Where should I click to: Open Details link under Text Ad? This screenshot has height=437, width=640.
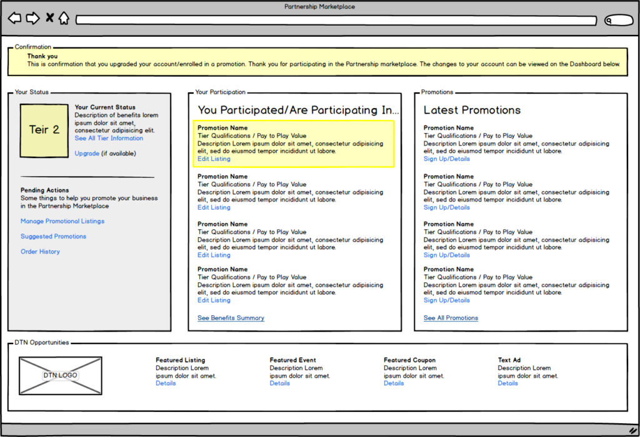click(x=507, y=383)
